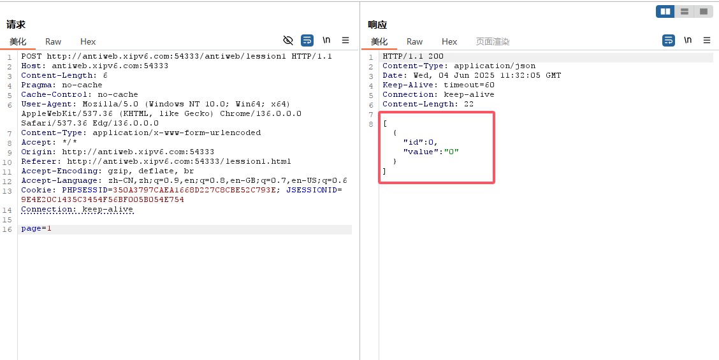This screenshot has width=719, height=360.
Task: Open the 页面渲染 tab in the response
Action: [493, 41]
